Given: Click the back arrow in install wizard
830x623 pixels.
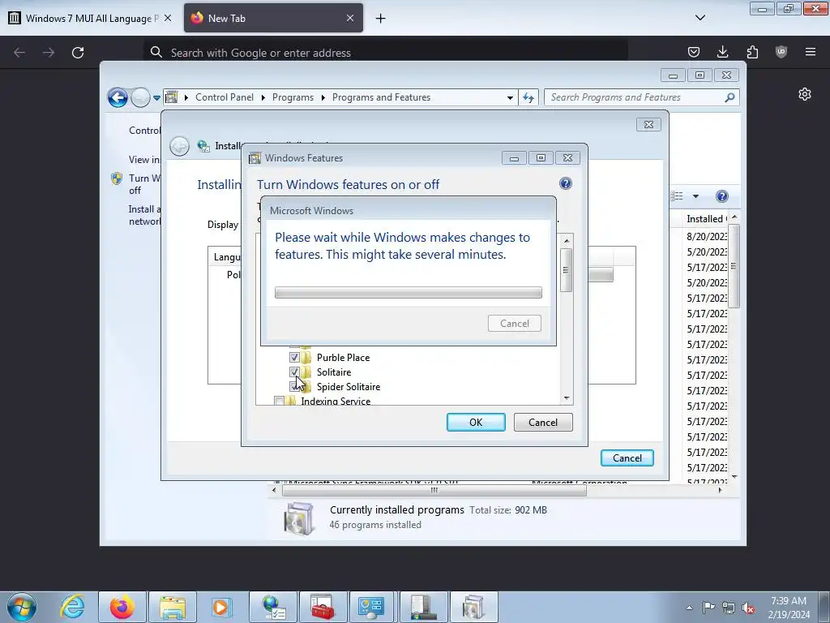Looking at the screenshot, I should pos(179,146).
